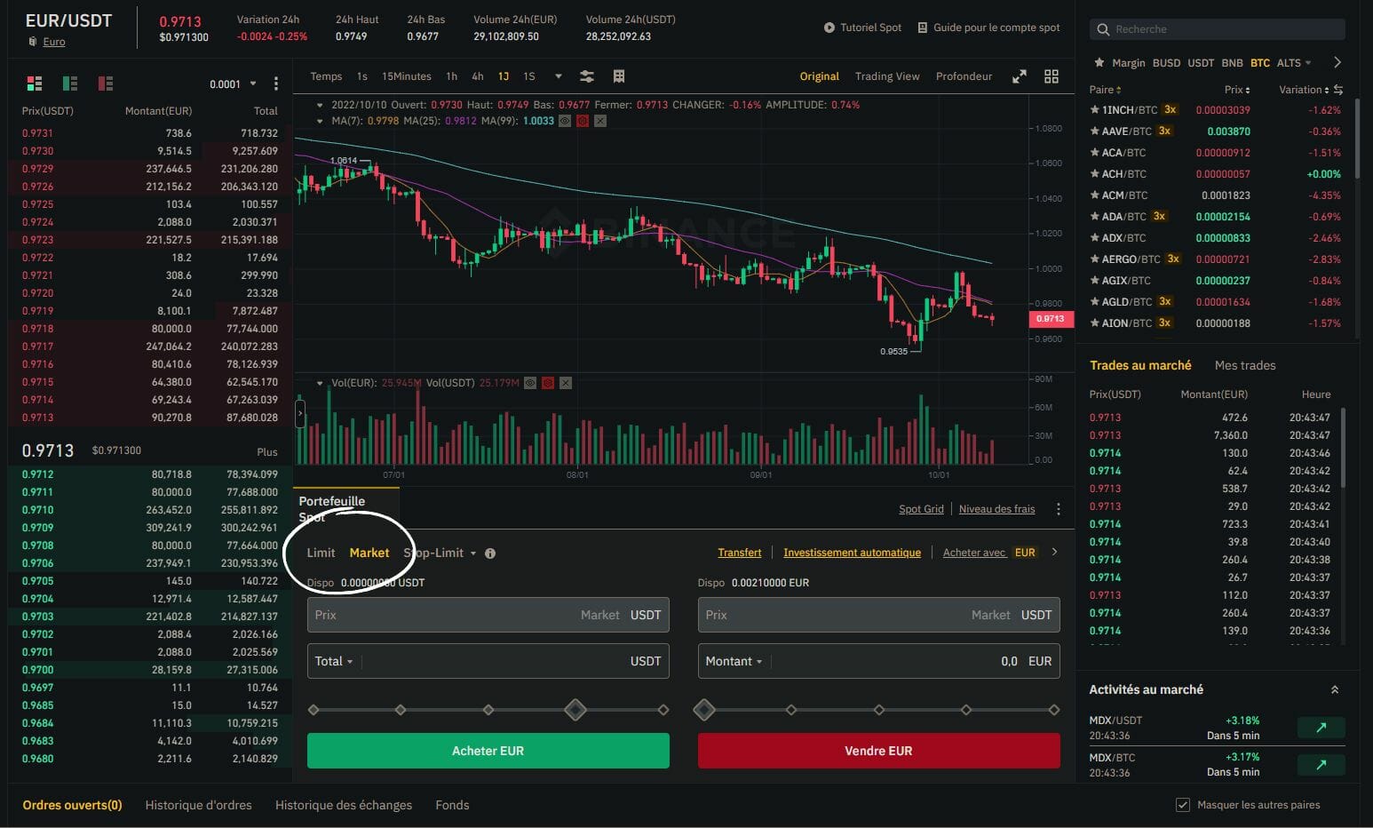
Task: Click the Euro info book icon
Action: pos(32,42)
